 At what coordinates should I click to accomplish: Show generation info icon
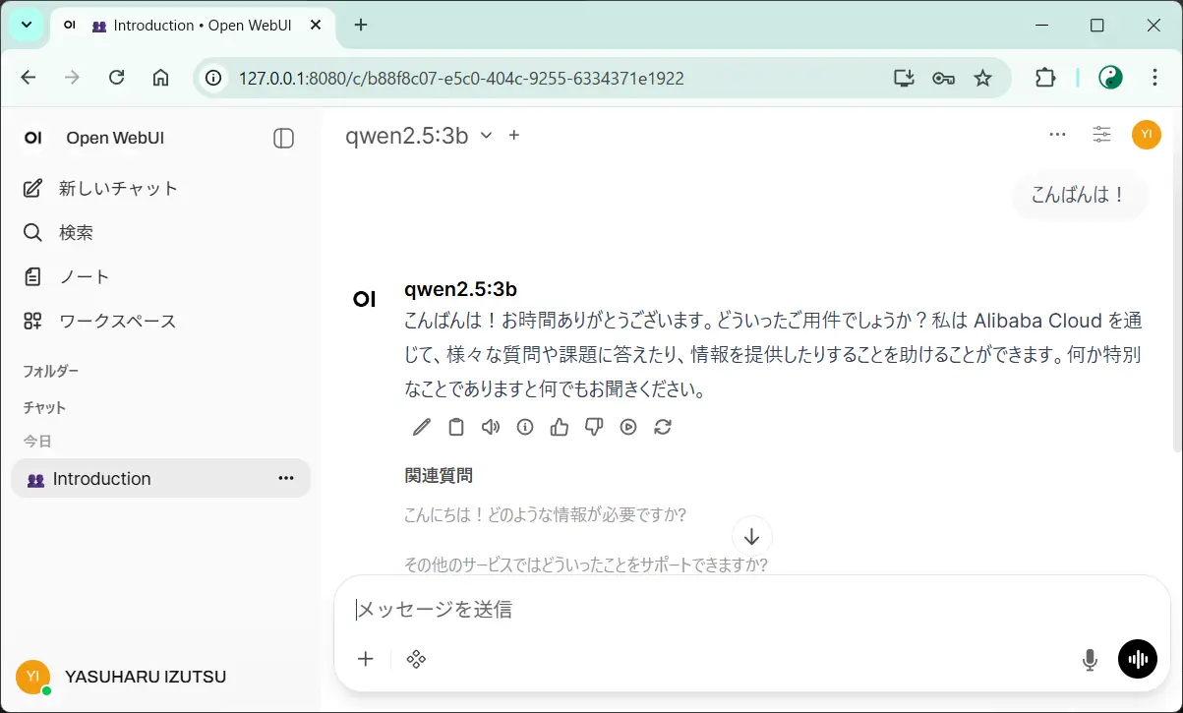525,427
